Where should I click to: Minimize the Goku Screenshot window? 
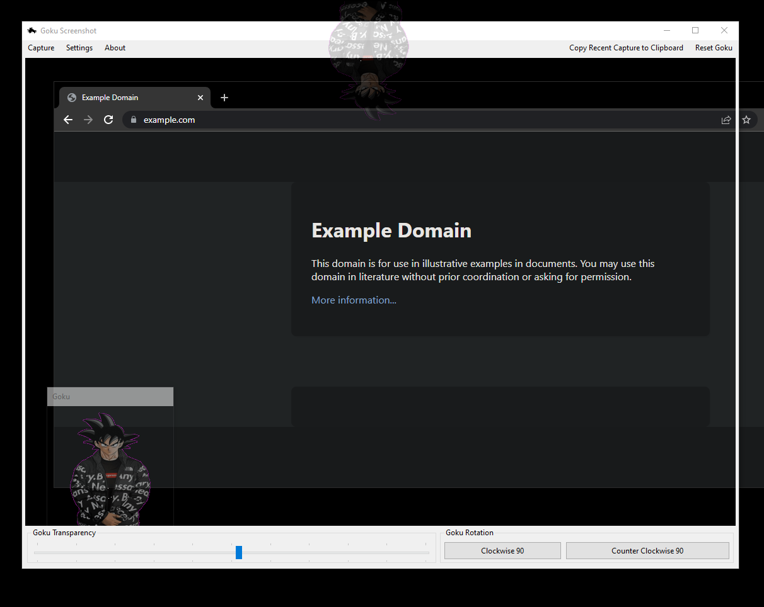point(667,30)
